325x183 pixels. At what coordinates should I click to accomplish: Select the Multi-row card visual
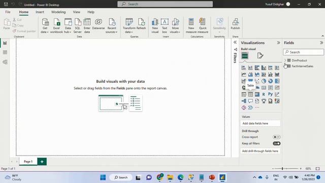pyautogui.click(x=270, y=87)
